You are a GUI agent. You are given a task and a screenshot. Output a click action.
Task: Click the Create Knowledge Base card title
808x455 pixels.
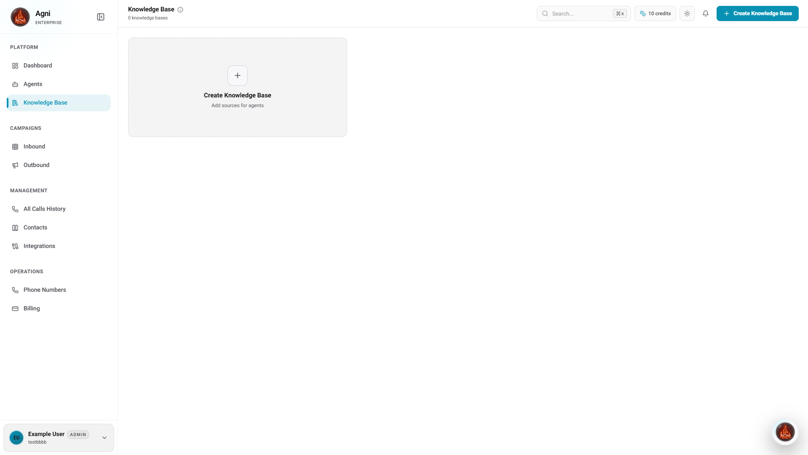click(x=238, y=95)
